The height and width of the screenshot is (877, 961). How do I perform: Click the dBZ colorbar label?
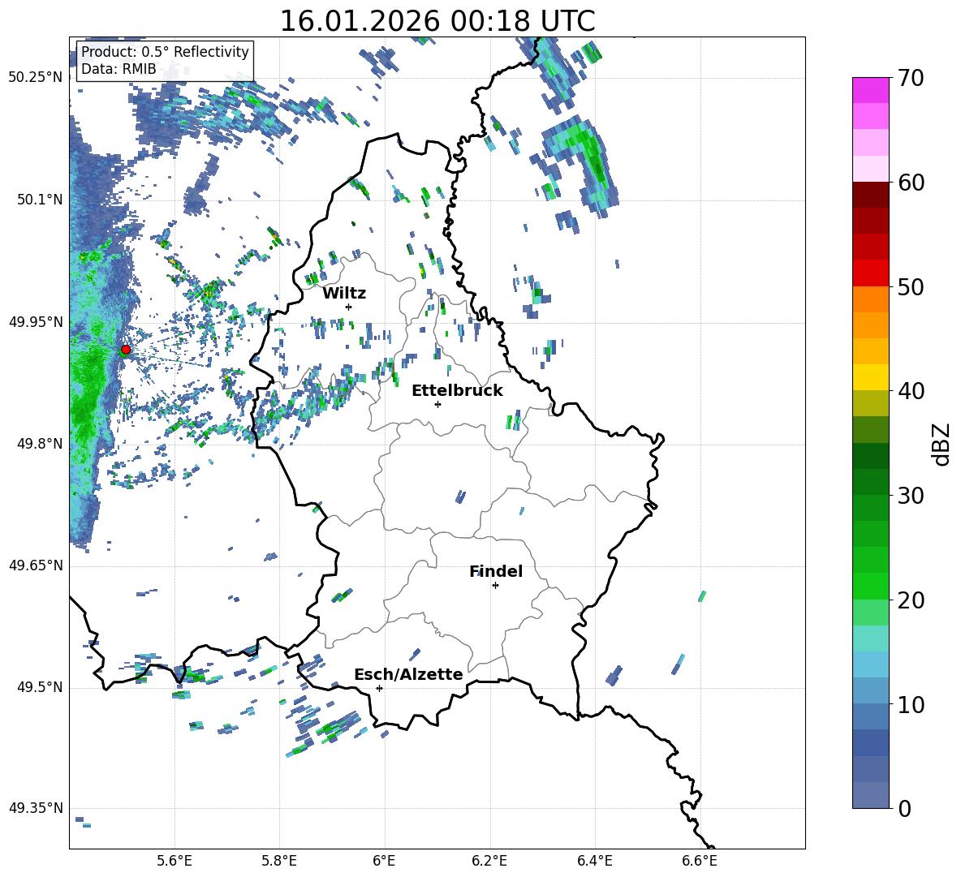[x=942, y=444]
